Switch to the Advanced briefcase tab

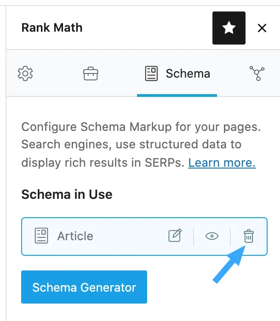(91, 73)
